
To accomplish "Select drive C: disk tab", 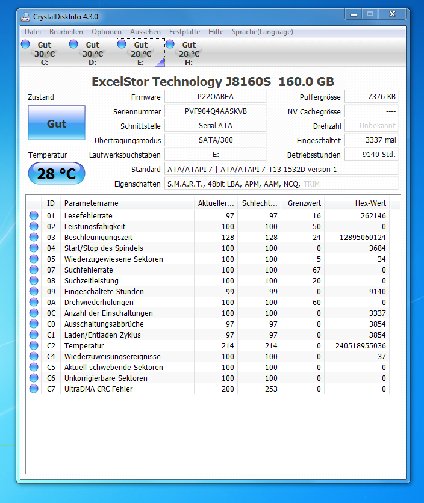I will pos(45,53).
